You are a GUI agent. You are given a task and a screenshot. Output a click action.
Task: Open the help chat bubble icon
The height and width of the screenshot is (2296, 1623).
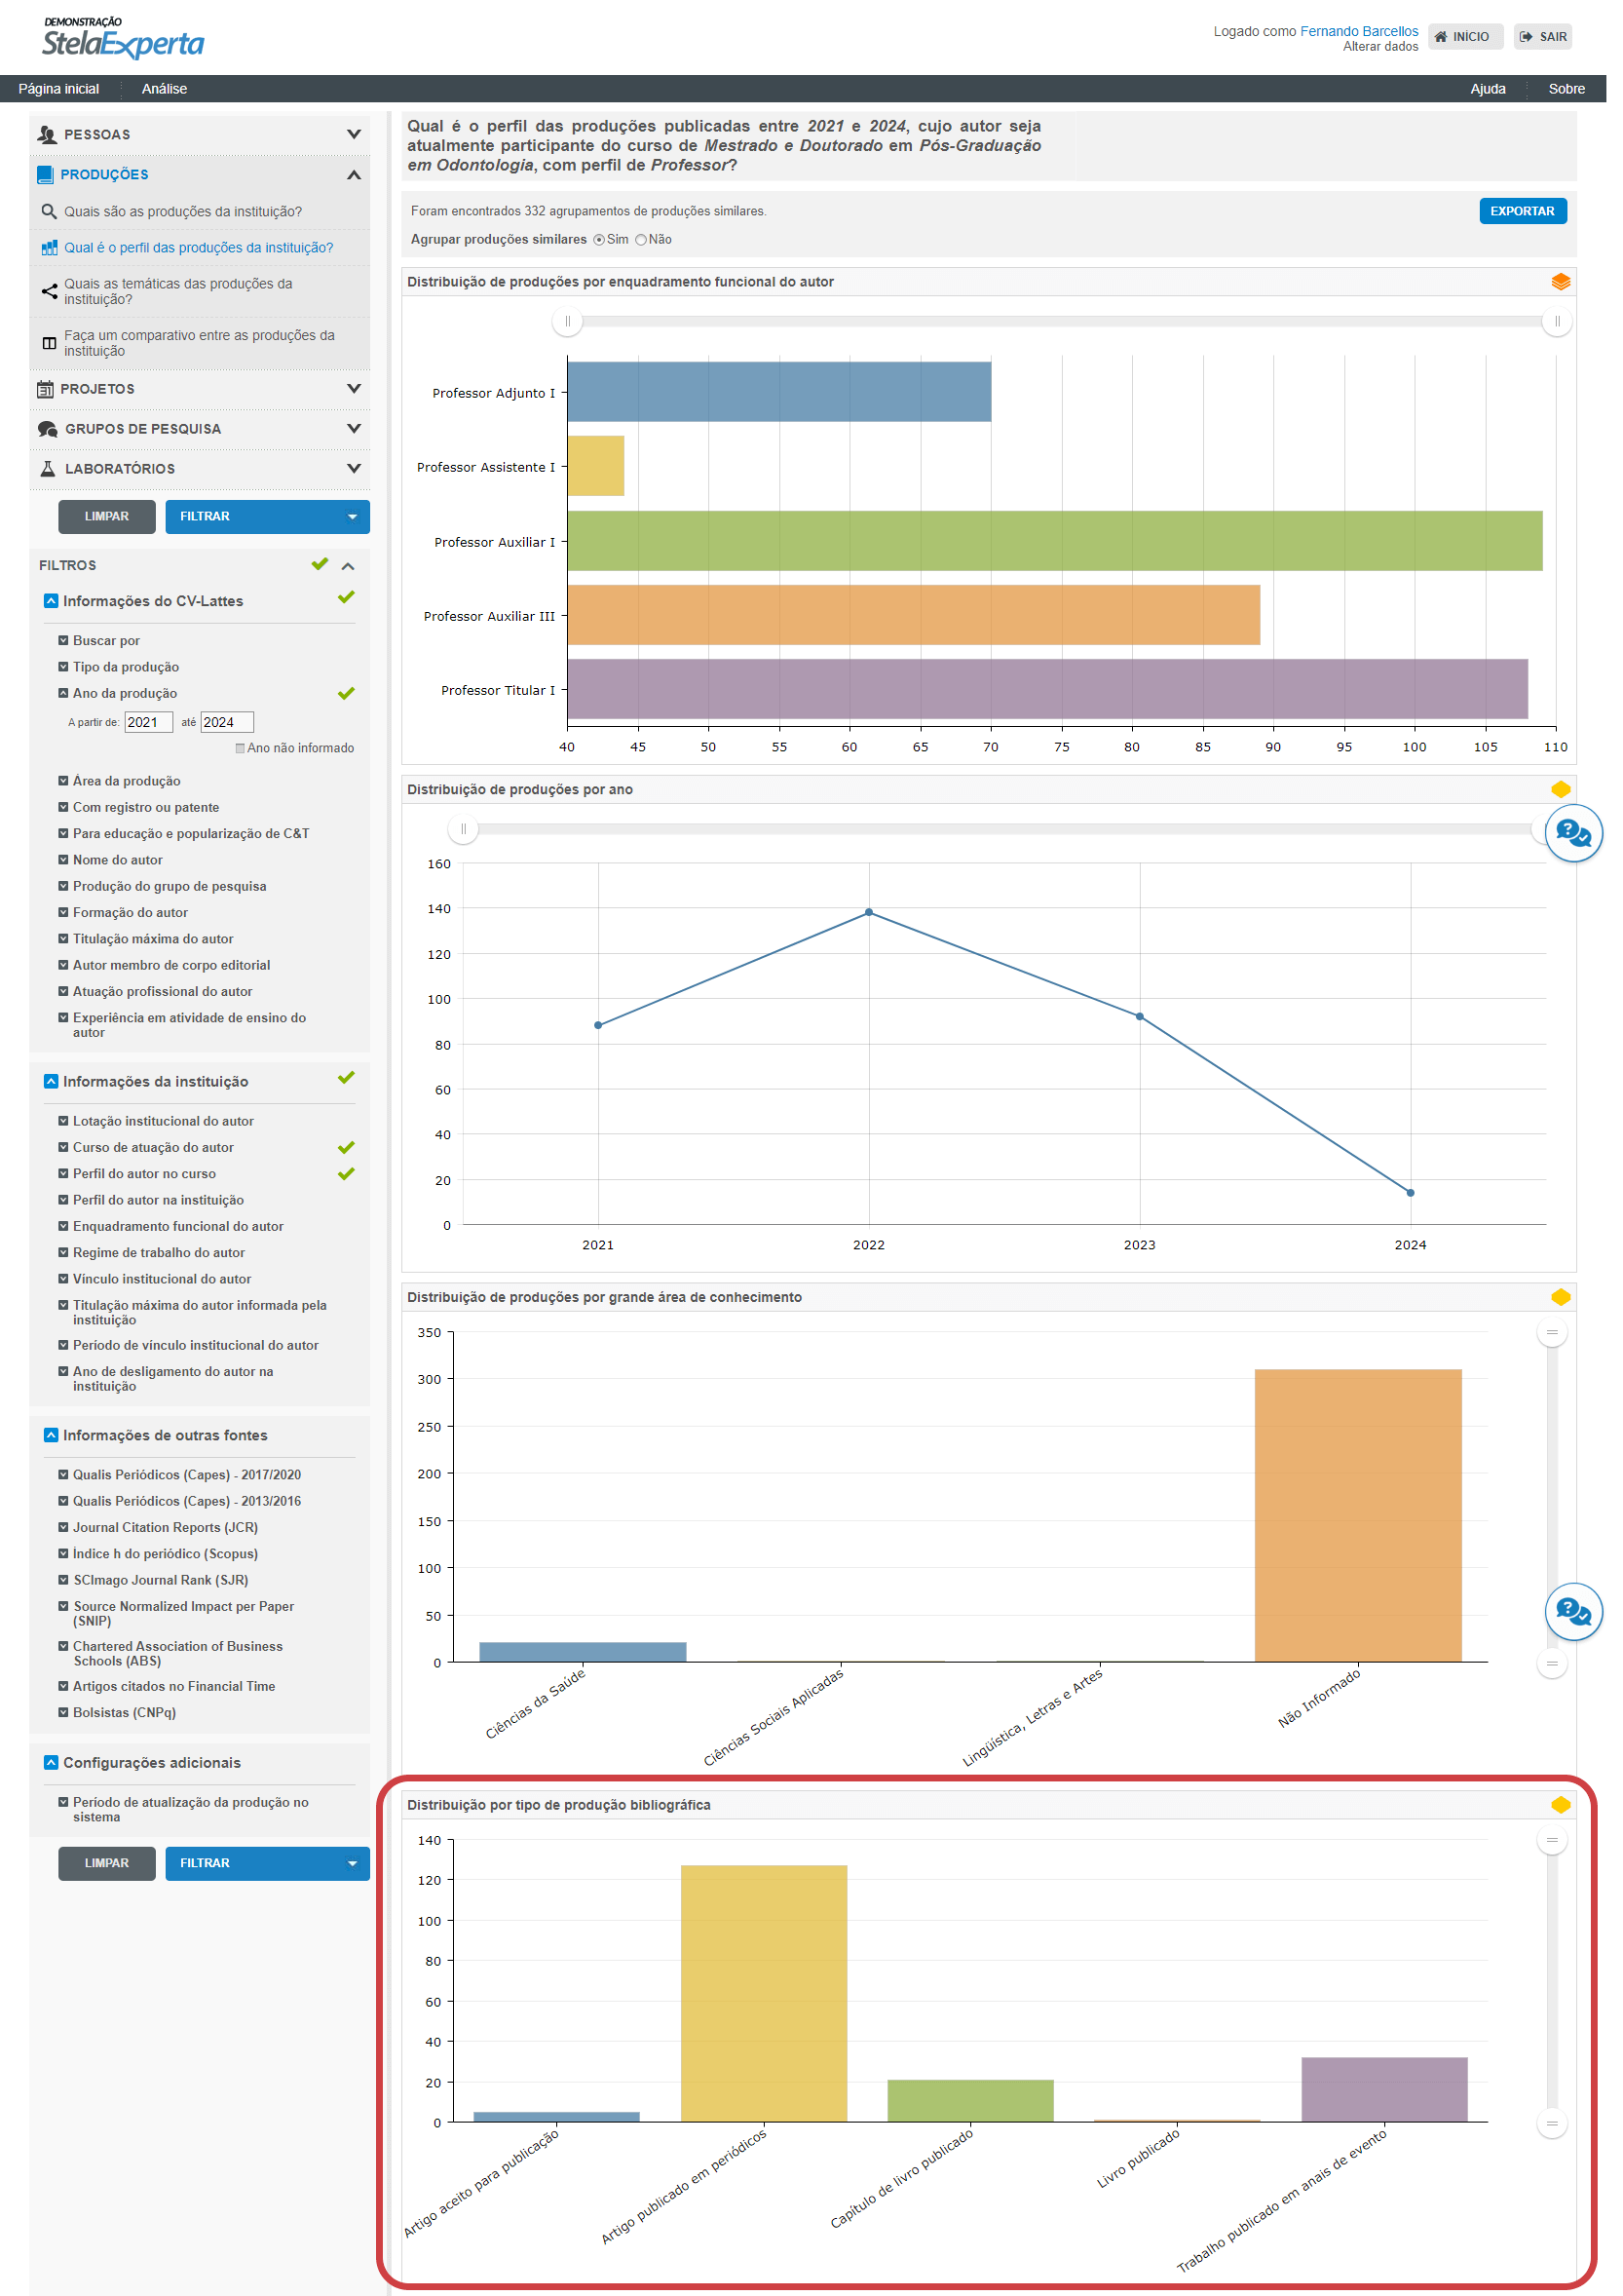coord(1573,833)
